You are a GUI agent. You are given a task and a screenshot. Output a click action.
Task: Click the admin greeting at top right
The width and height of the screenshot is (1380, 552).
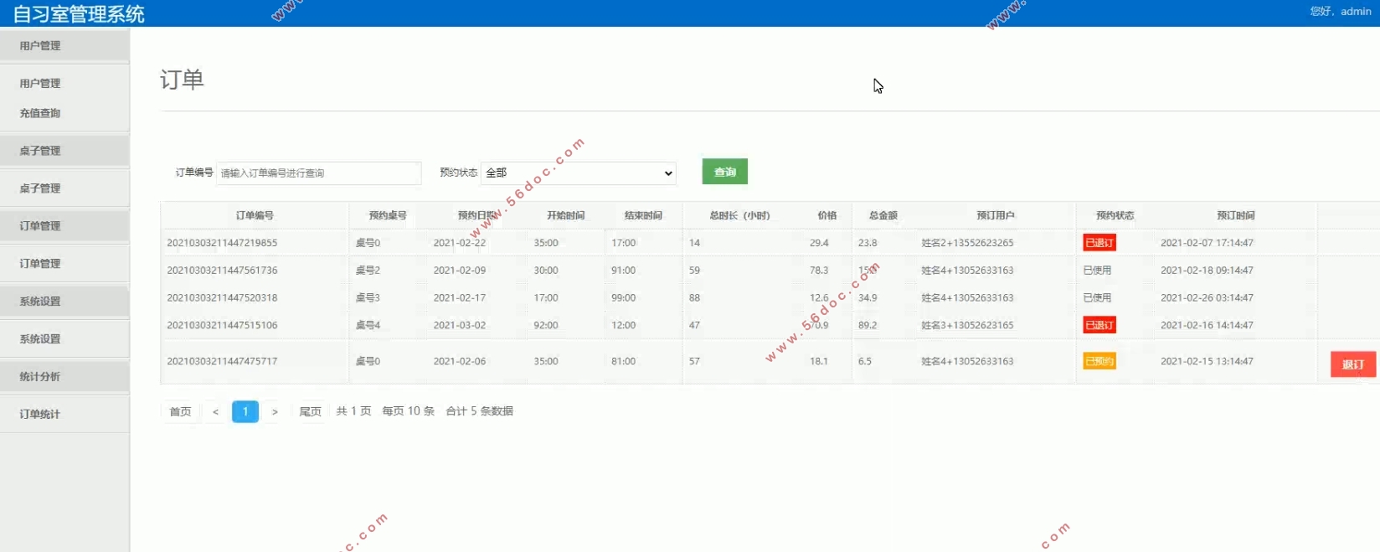click(x=1340, y=12)
